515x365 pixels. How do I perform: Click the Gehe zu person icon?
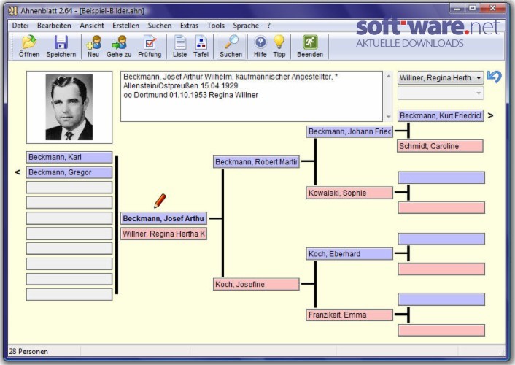click(119, 42)
